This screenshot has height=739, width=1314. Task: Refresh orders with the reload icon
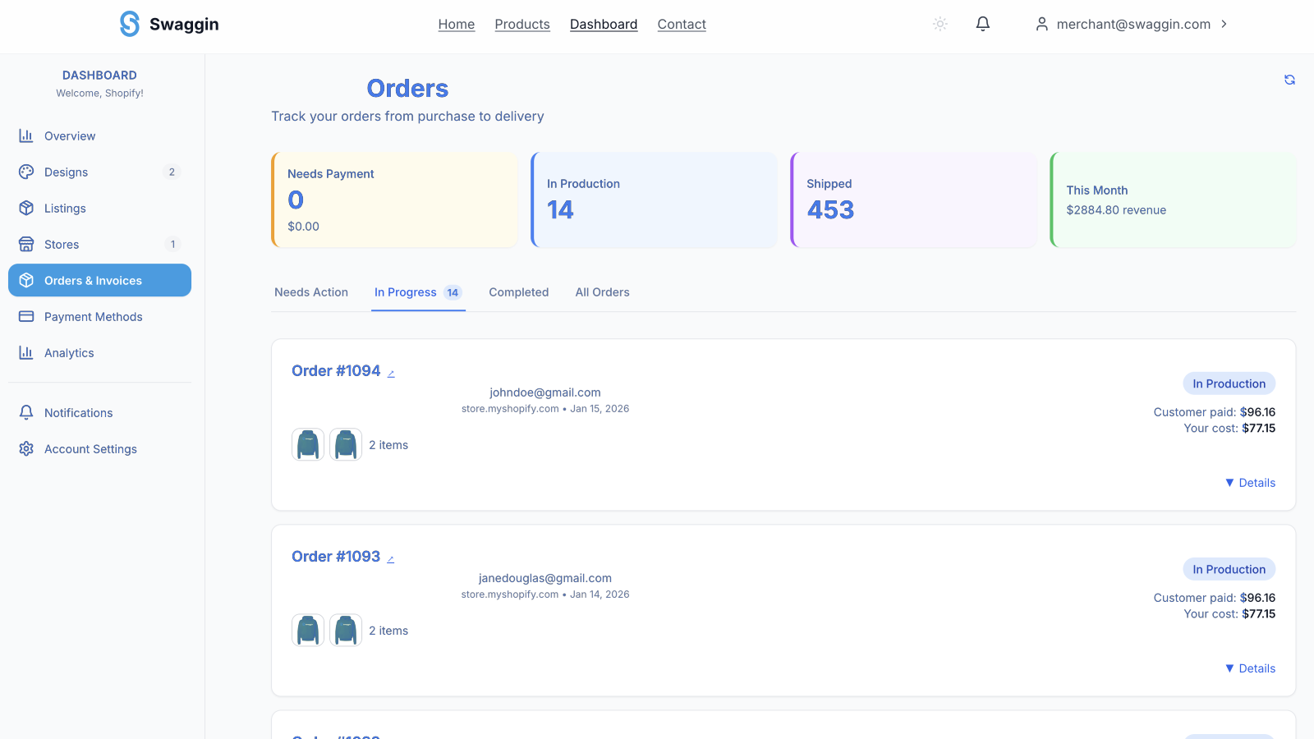(x=1290, y=80)
